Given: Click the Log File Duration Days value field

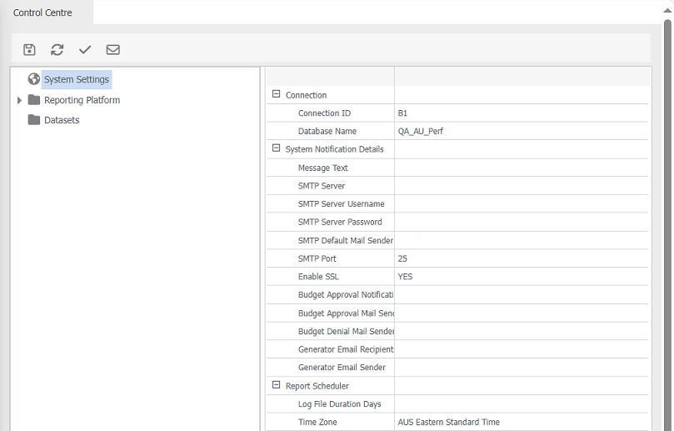Looking at the screenshot, I should [521, 403].
